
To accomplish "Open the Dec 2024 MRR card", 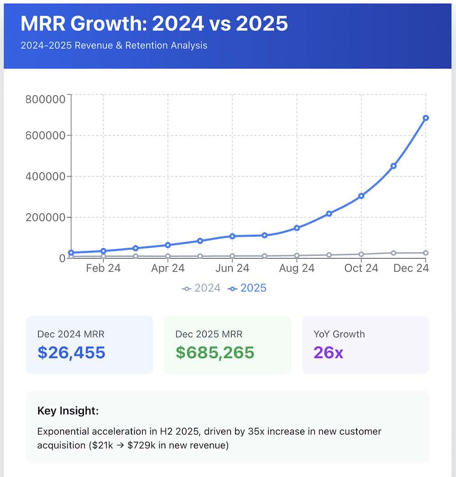I will coord(89,345).
